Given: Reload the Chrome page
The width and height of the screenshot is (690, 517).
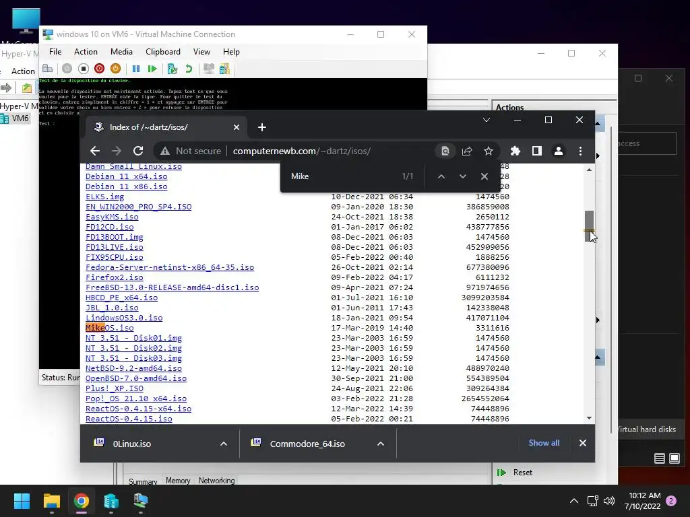Looking at the screenshot, I should (x=138, y=151).
